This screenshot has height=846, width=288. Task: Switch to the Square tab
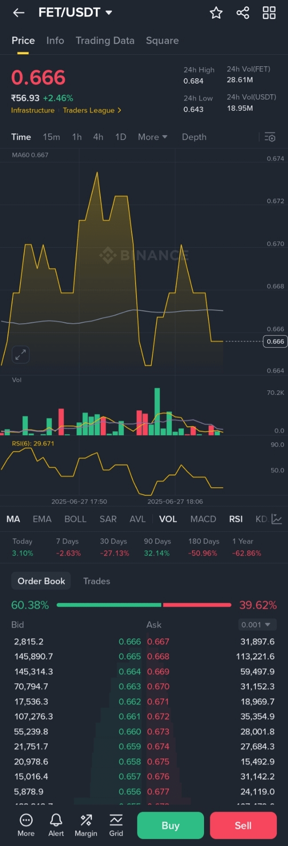click(x=162, y=40)
